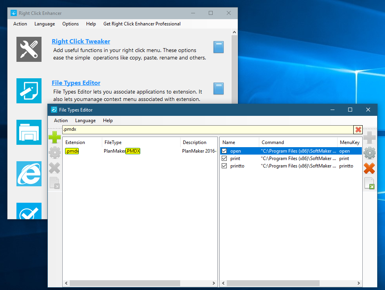Click the Right Click Tweaker wrench icon
This screenshot has height=290, width=385.
pyautogui.click(x=29, y=49)
